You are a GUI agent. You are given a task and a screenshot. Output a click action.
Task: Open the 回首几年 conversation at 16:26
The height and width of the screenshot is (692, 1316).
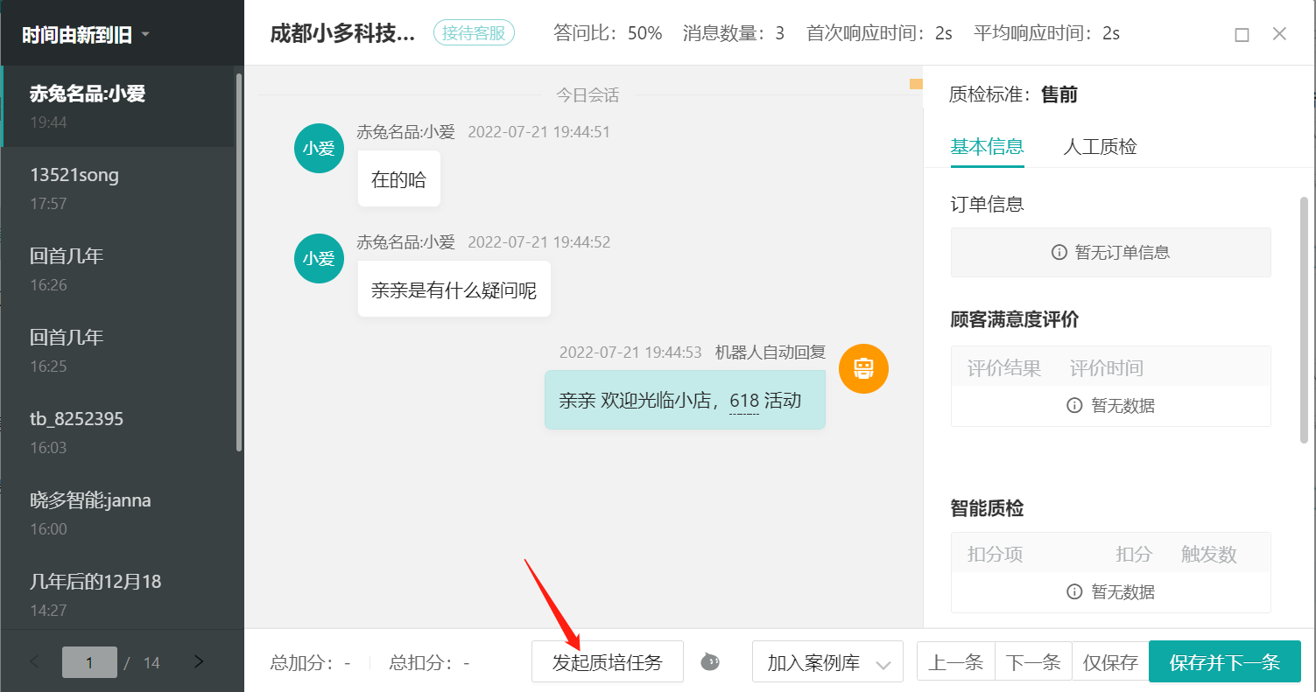pyautogui.click(x=119, y=269)
